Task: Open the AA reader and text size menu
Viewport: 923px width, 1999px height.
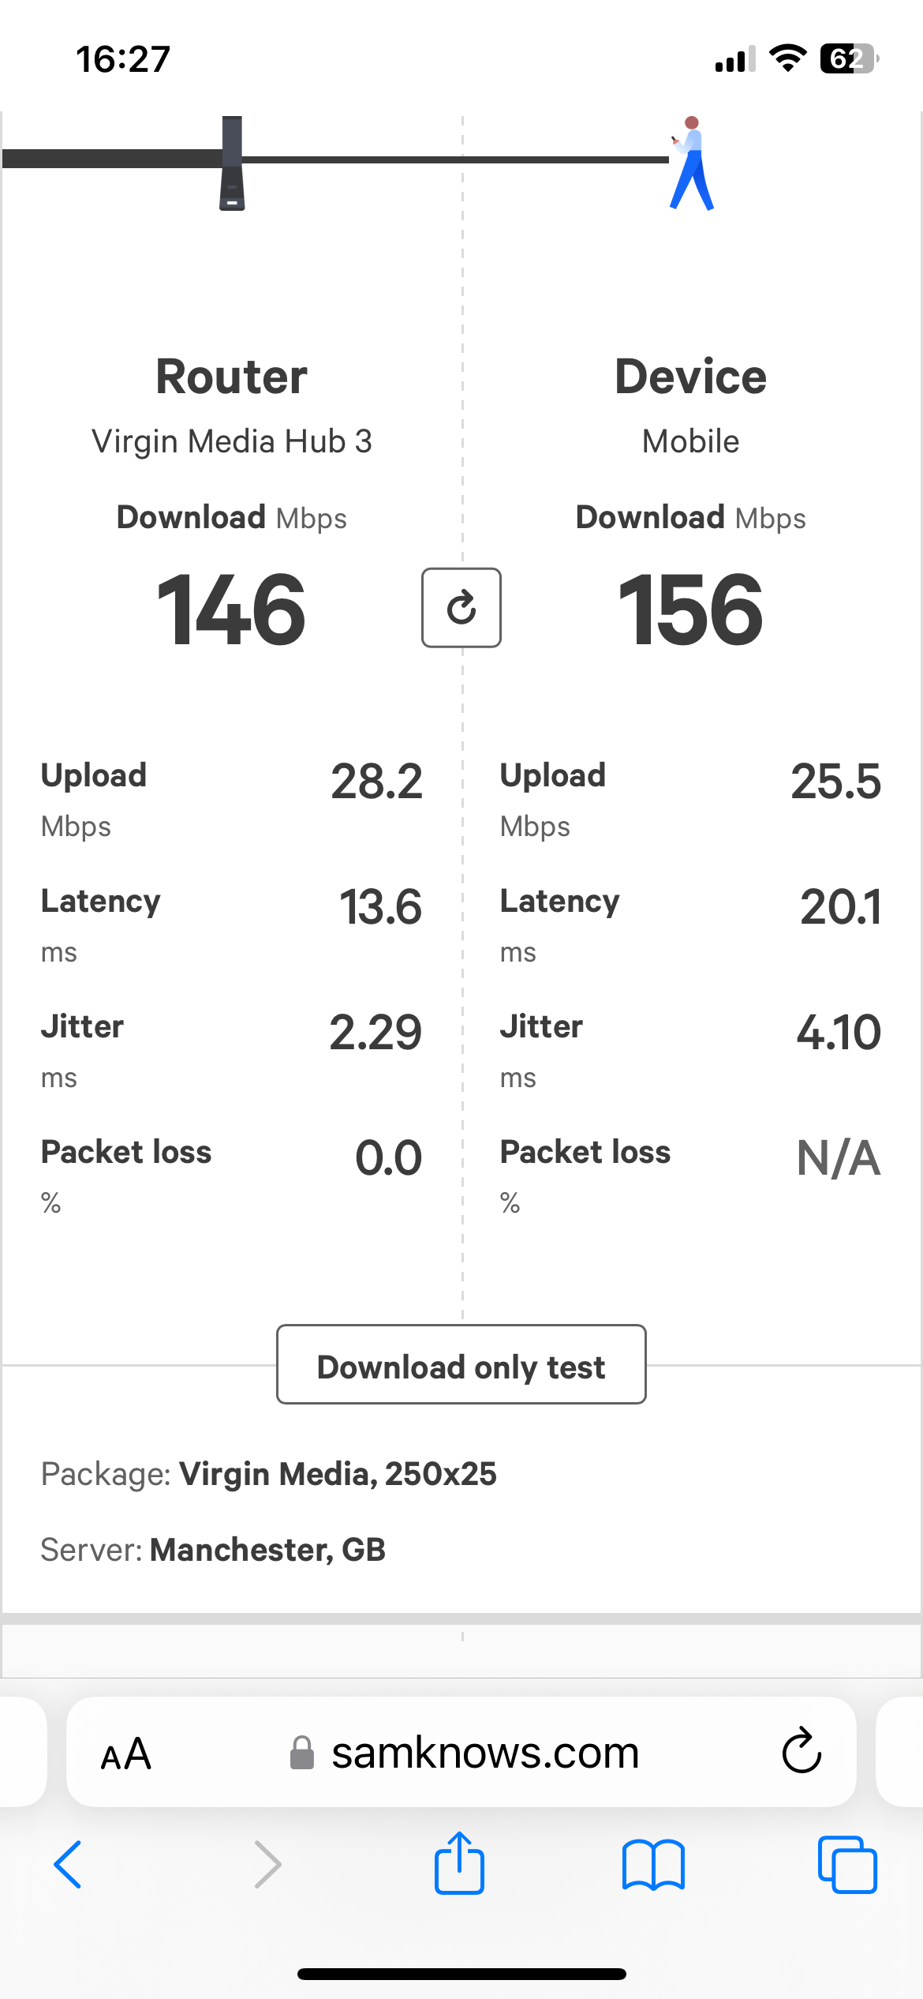Action: tap(126, 1754)
